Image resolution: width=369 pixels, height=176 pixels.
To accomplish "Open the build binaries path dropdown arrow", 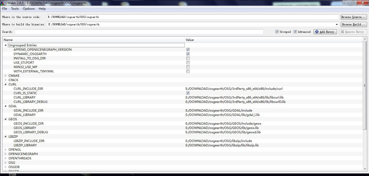I will [x=337, y=24].
